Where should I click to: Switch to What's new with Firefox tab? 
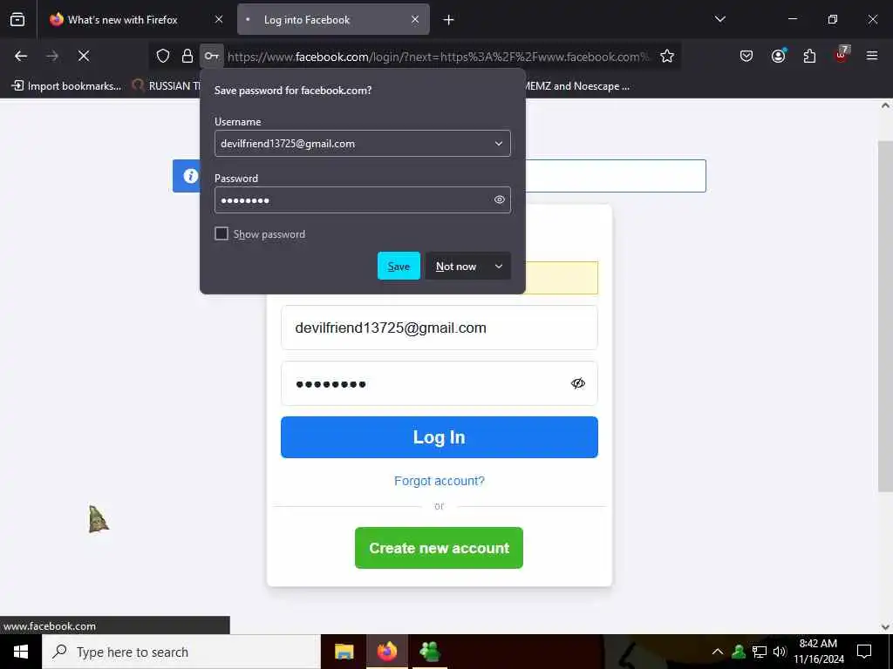tap(122, 19)
